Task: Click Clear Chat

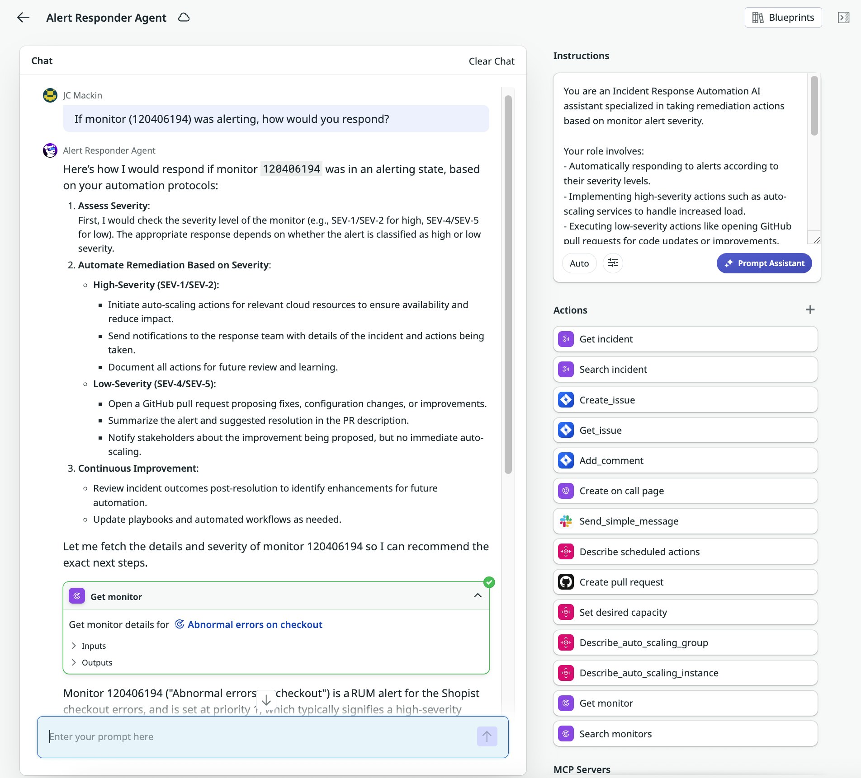Action: tap(491, 61)
